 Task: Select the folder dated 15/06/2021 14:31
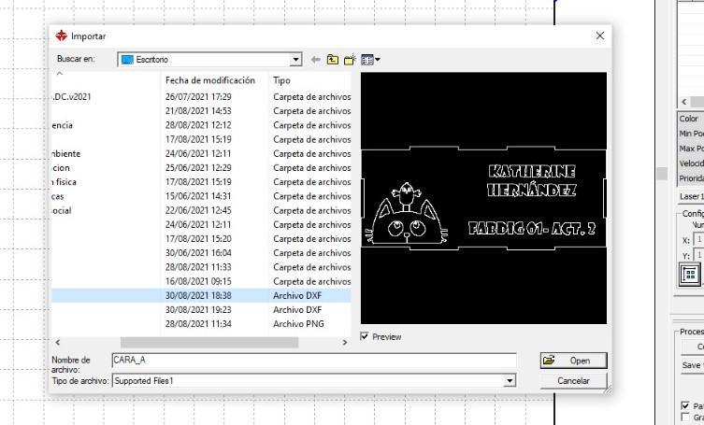[201, 196]
